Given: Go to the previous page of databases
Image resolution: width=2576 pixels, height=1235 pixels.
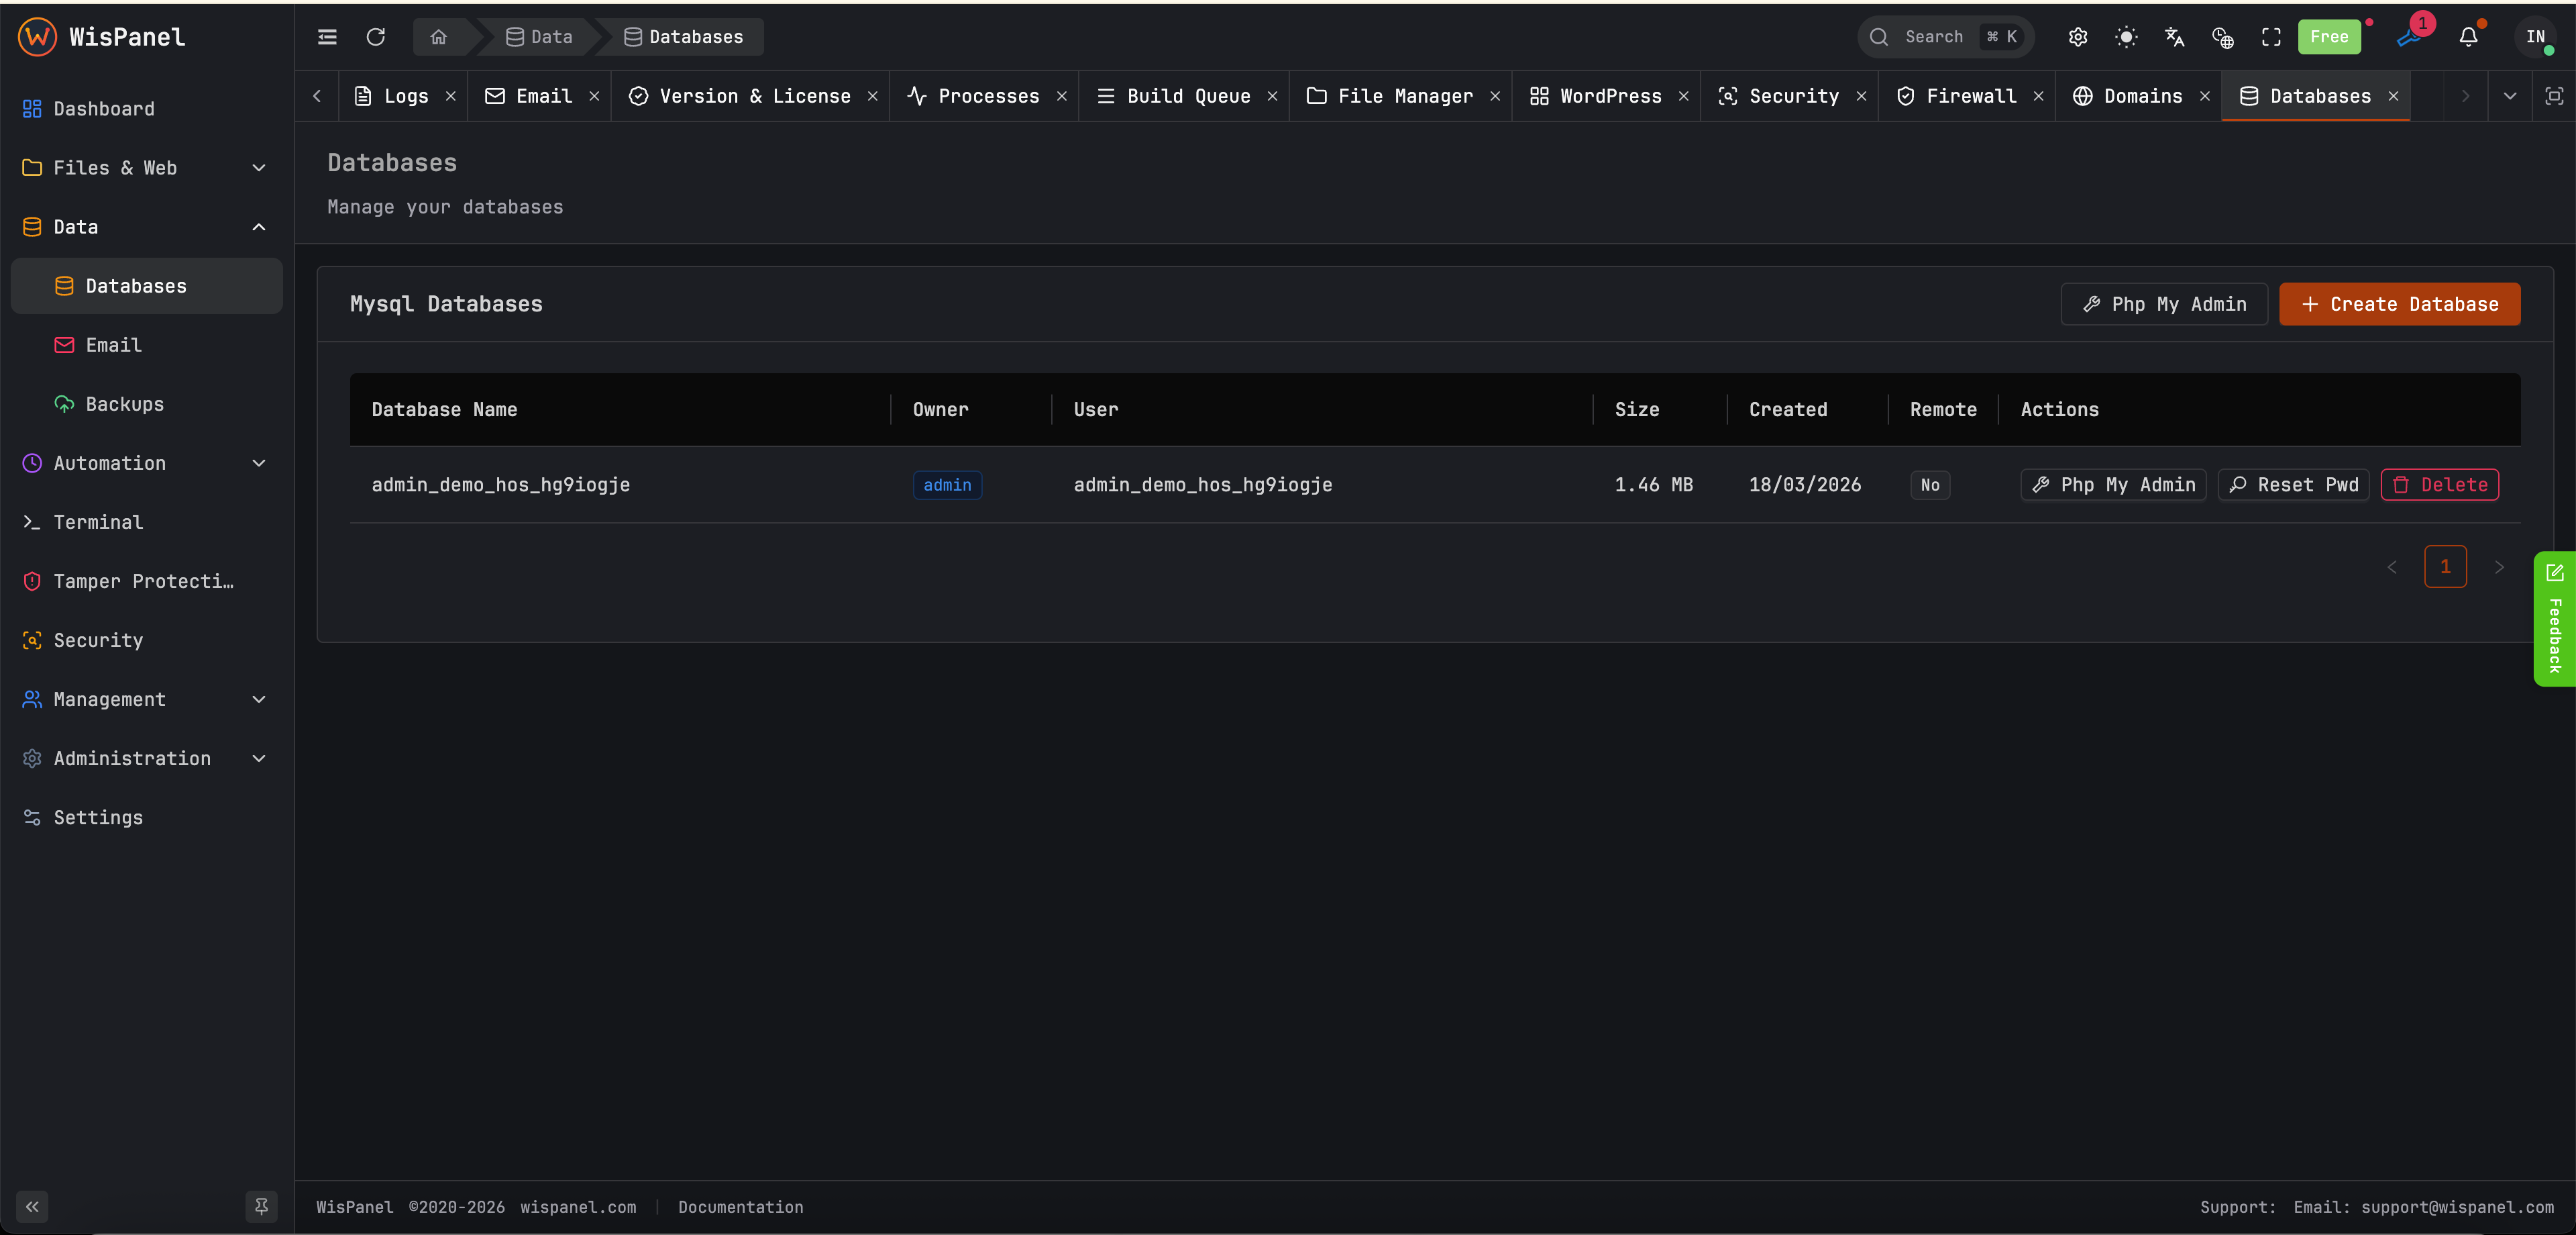Looking at the screenshot, I should [2392, 566].
